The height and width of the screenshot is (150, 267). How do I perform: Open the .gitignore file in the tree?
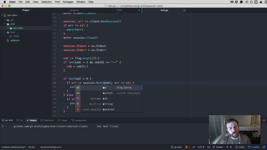click(x=15, y=40)
